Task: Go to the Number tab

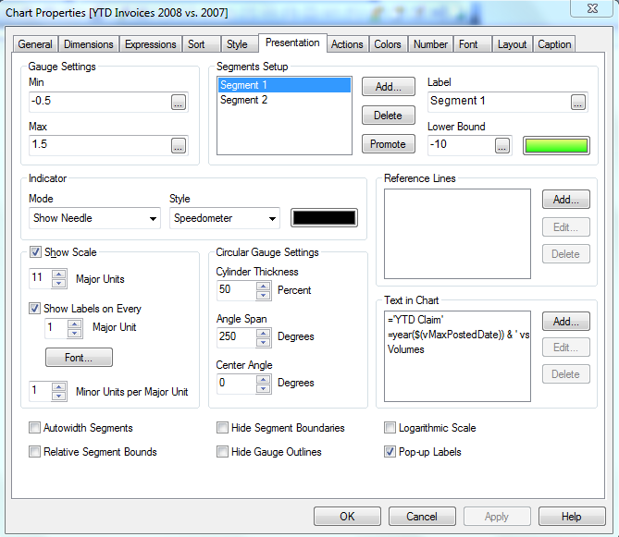Action: [430, 44]
